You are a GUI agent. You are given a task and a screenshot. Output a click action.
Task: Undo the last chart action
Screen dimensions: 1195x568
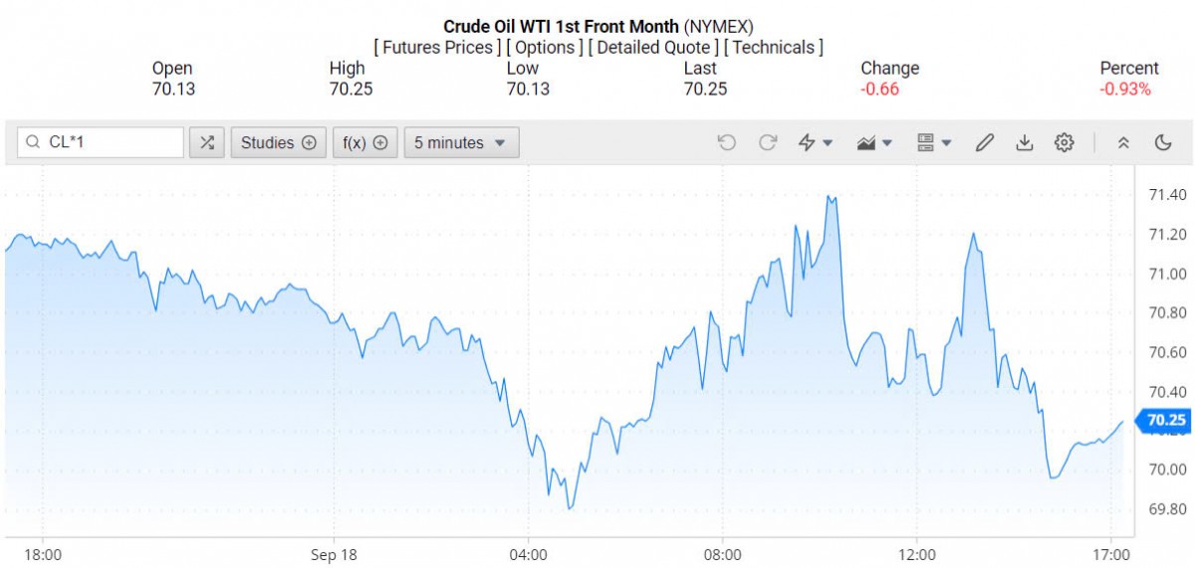(x=727, y=142)
